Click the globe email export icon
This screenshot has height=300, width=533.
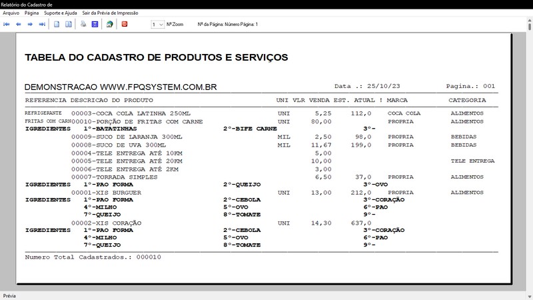(x=109, y=24)
